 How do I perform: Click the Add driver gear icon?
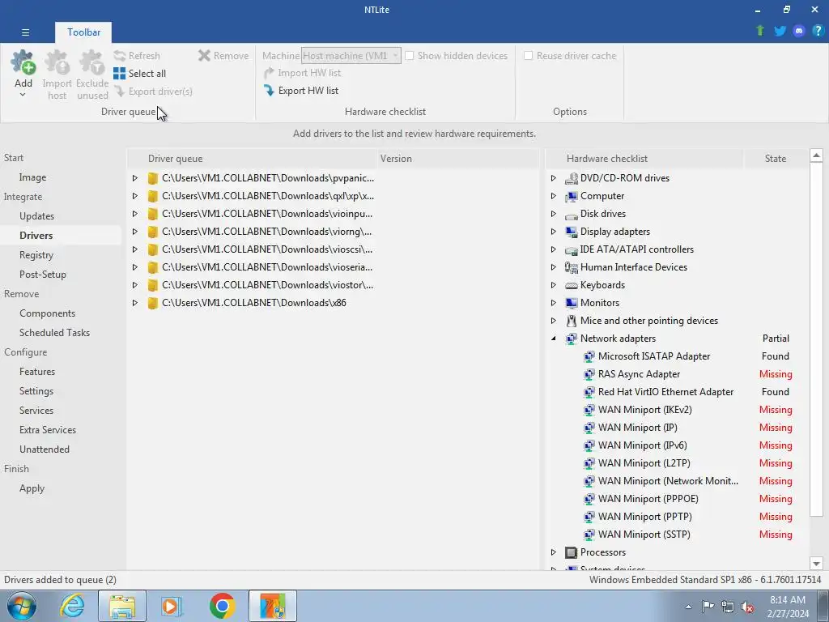[23, 62]
